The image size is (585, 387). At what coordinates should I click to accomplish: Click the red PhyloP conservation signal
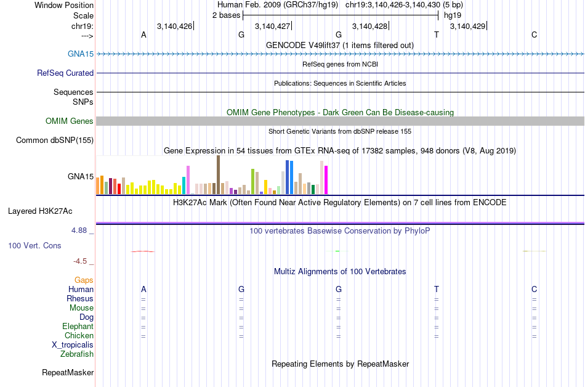click(x=143, y=251)
